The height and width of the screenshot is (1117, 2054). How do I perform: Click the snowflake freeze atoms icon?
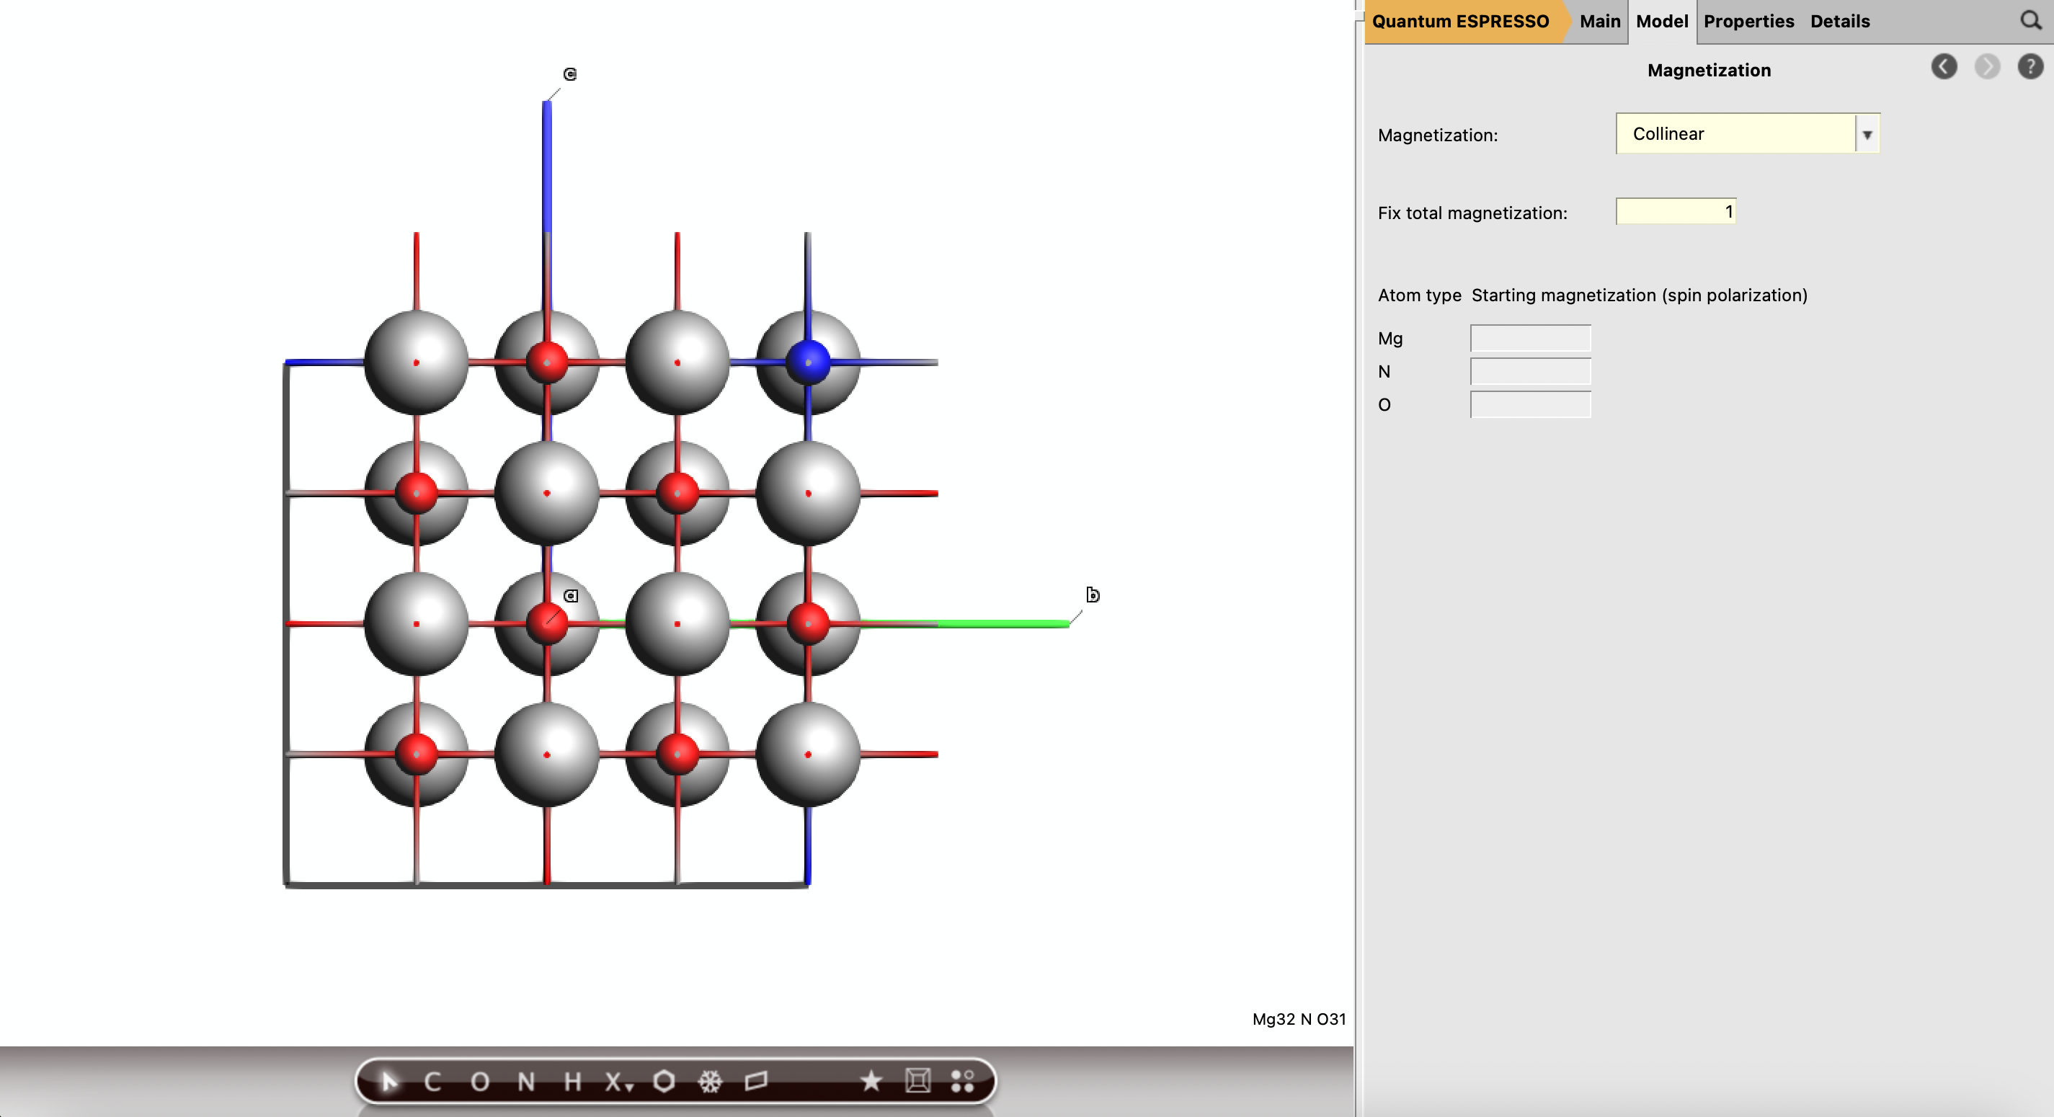(710, 1081)
